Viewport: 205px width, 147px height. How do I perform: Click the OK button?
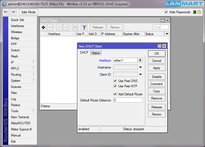(x=157, y=54)
